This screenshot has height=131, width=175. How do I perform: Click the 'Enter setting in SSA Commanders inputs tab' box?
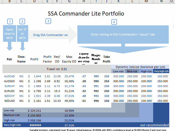123,34
